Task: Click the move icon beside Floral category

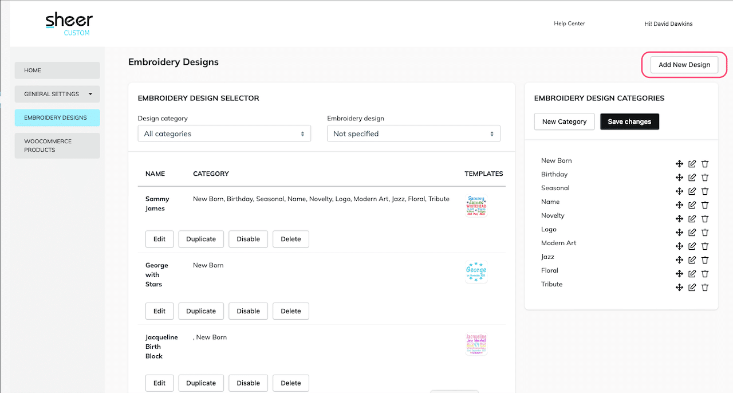Action: pos(679,274)
